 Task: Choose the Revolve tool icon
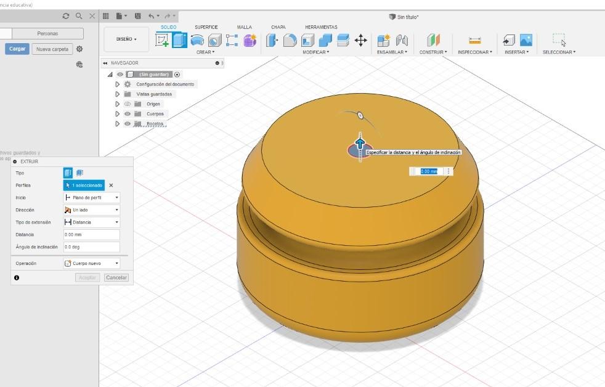[197, 40]
